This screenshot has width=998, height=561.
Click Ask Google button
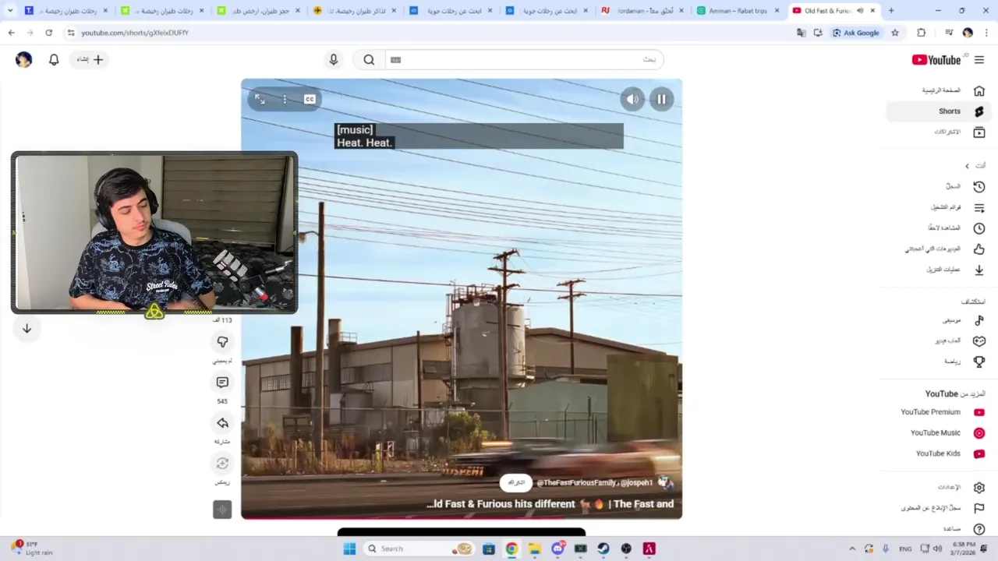856,33
